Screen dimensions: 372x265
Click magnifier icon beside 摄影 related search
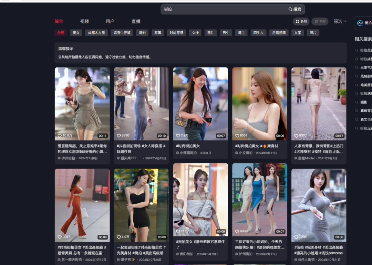click(357, 102)
